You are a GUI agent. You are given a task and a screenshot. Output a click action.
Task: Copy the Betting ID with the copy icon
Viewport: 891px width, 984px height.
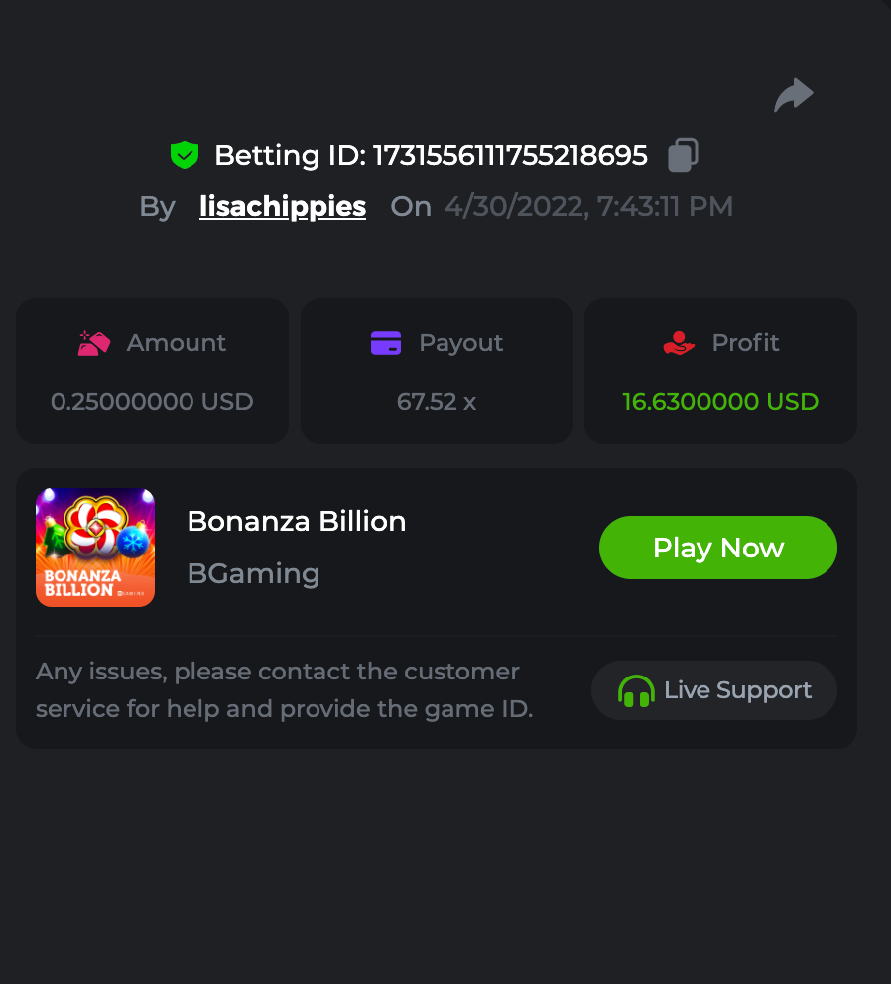point(683,155)
